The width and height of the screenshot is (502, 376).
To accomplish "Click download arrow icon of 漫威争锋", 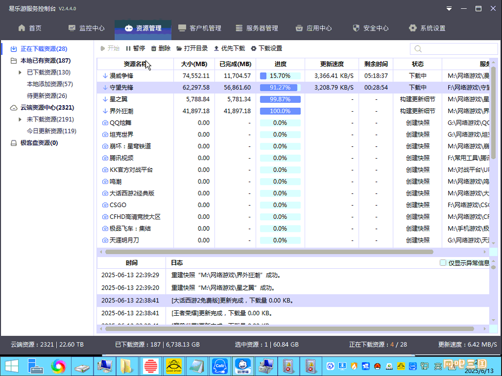I will [x=105, y=76].
